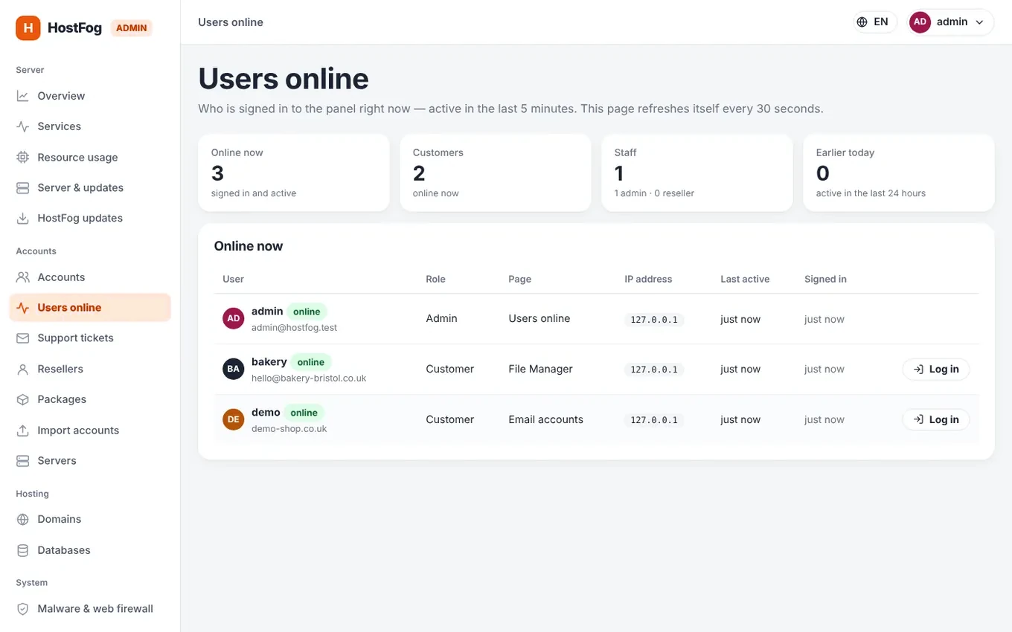Click the Malware & web firewall shield icon
This screenshot has width=1012, height=632.
tap(23, 609)
